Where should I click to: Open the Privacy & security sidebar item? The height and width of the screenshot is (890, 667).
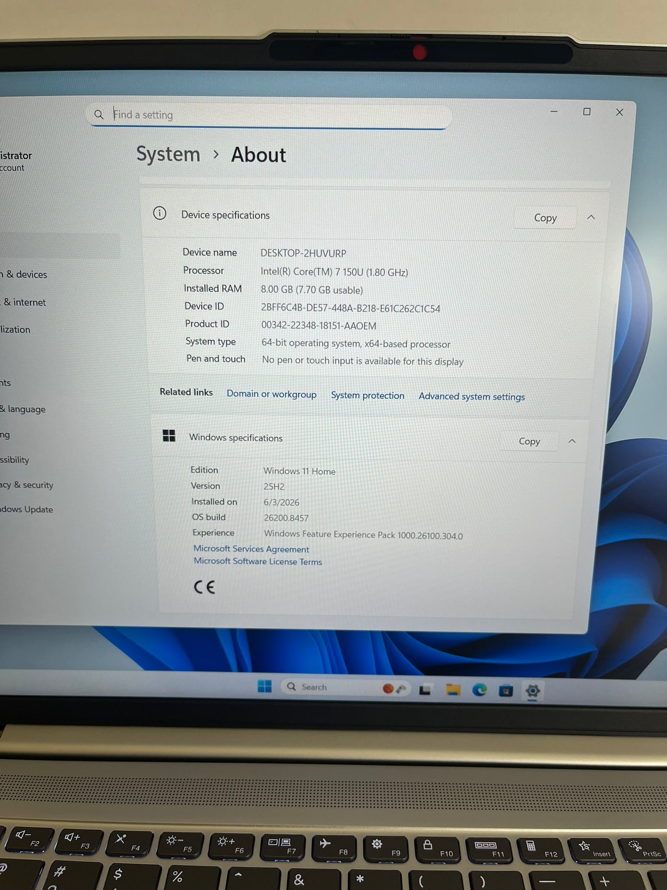tap(27, 485)
